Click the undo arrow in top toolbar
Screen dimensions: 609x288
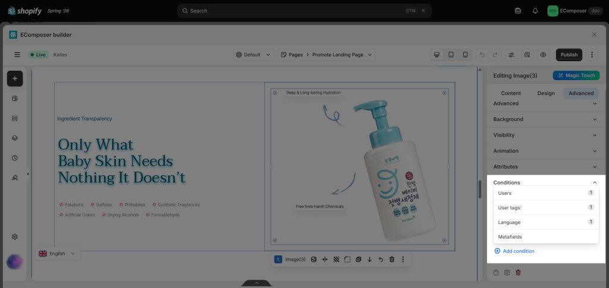[x=482, y=55]
